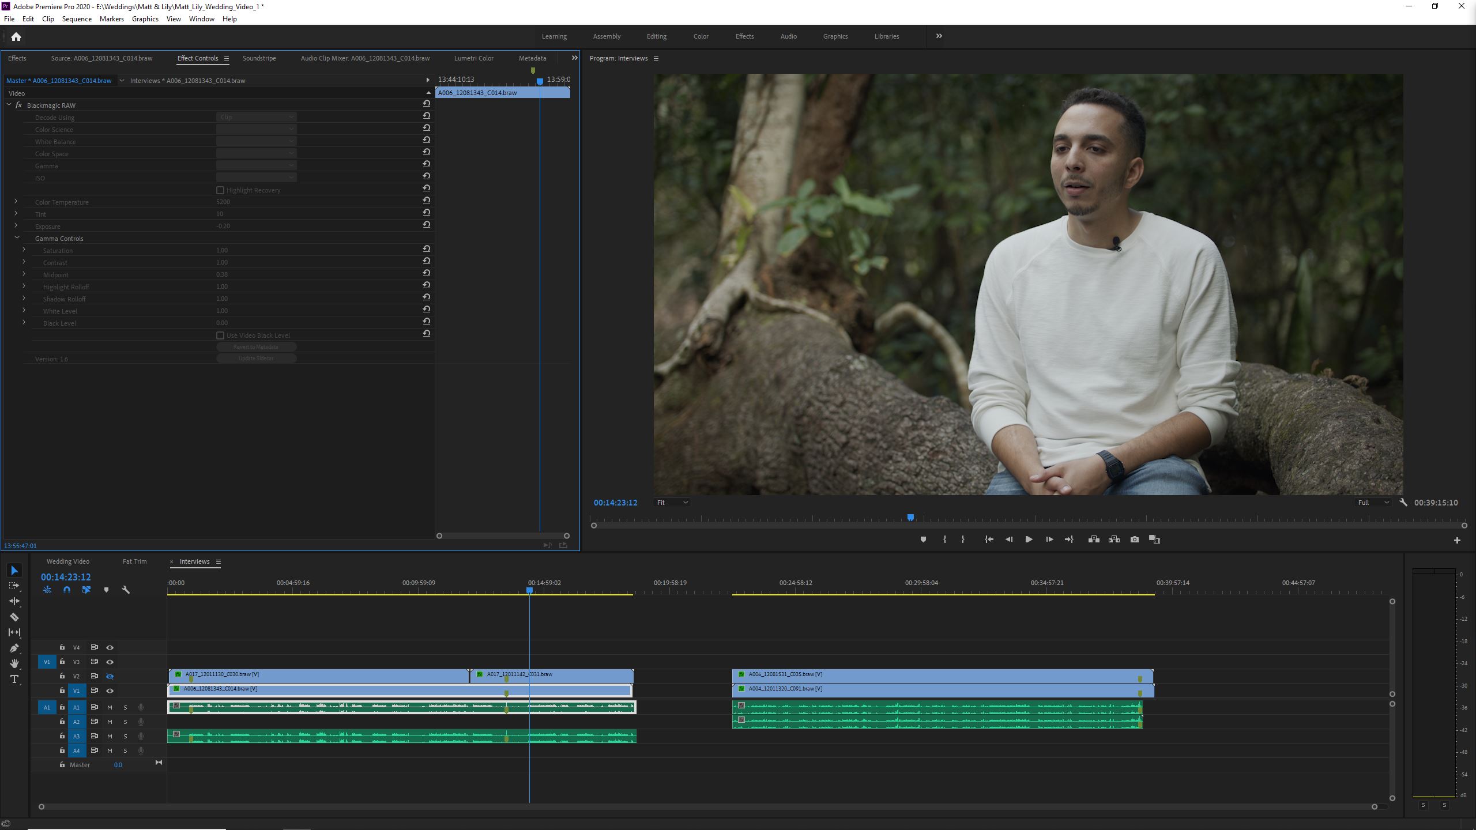Switch to the Lumetri Color tab
This screenshot has width=1476, height=830.
click(x=474, y=58)
